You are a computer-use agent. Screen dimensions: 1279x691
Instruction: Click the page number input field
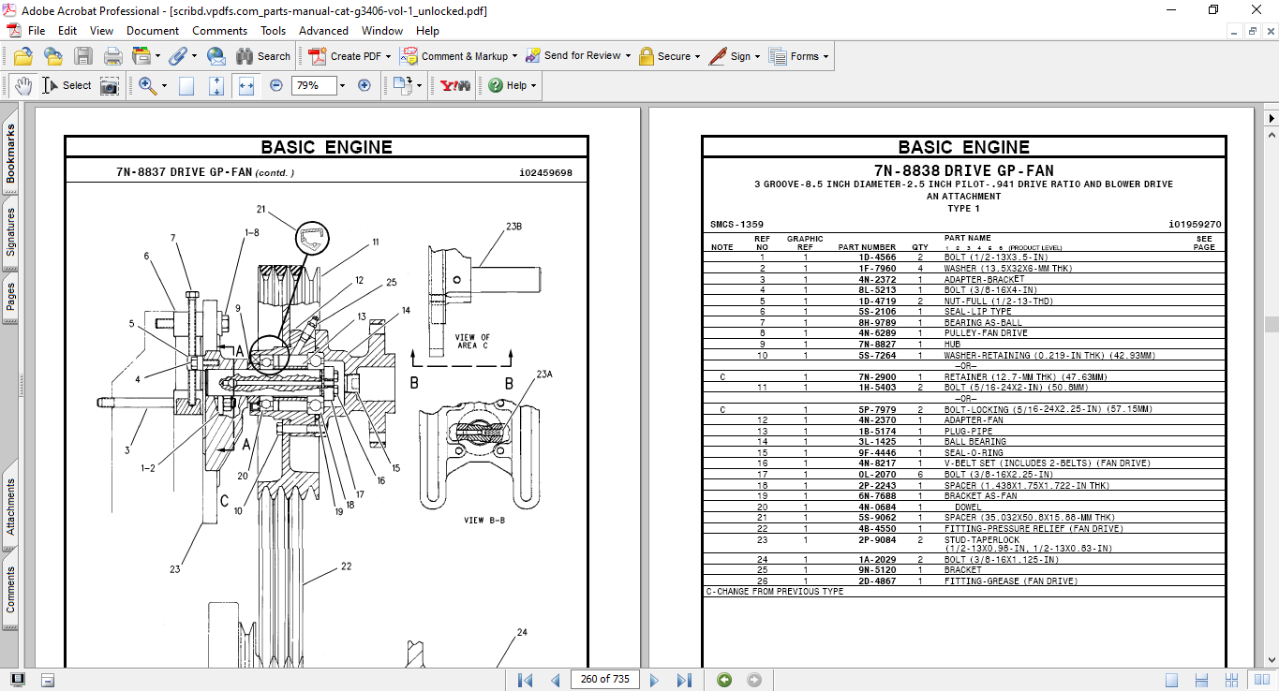pyautogui.click(x=604, y=680)
